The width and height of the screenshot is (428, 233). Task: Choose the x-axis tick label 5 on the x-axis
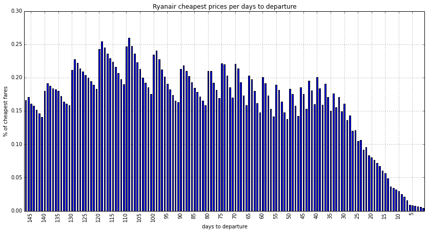412,215
